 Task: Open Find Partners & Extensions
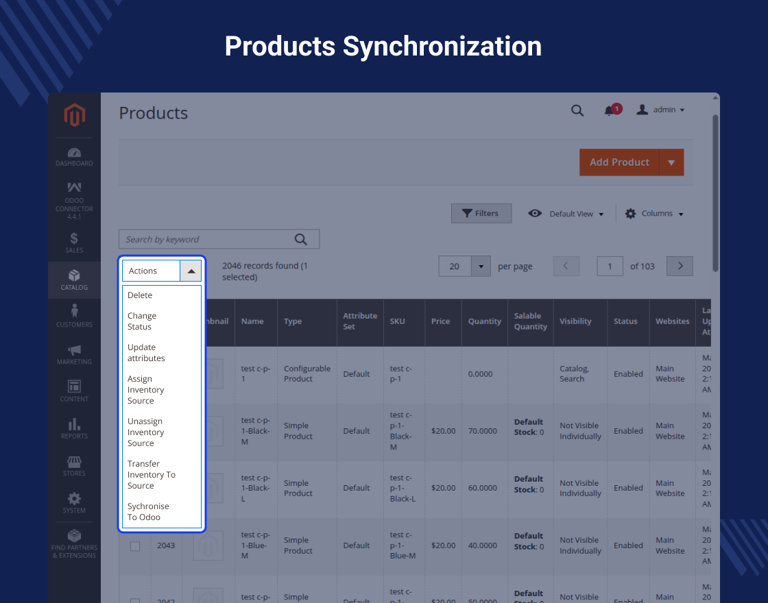point(75,544)
